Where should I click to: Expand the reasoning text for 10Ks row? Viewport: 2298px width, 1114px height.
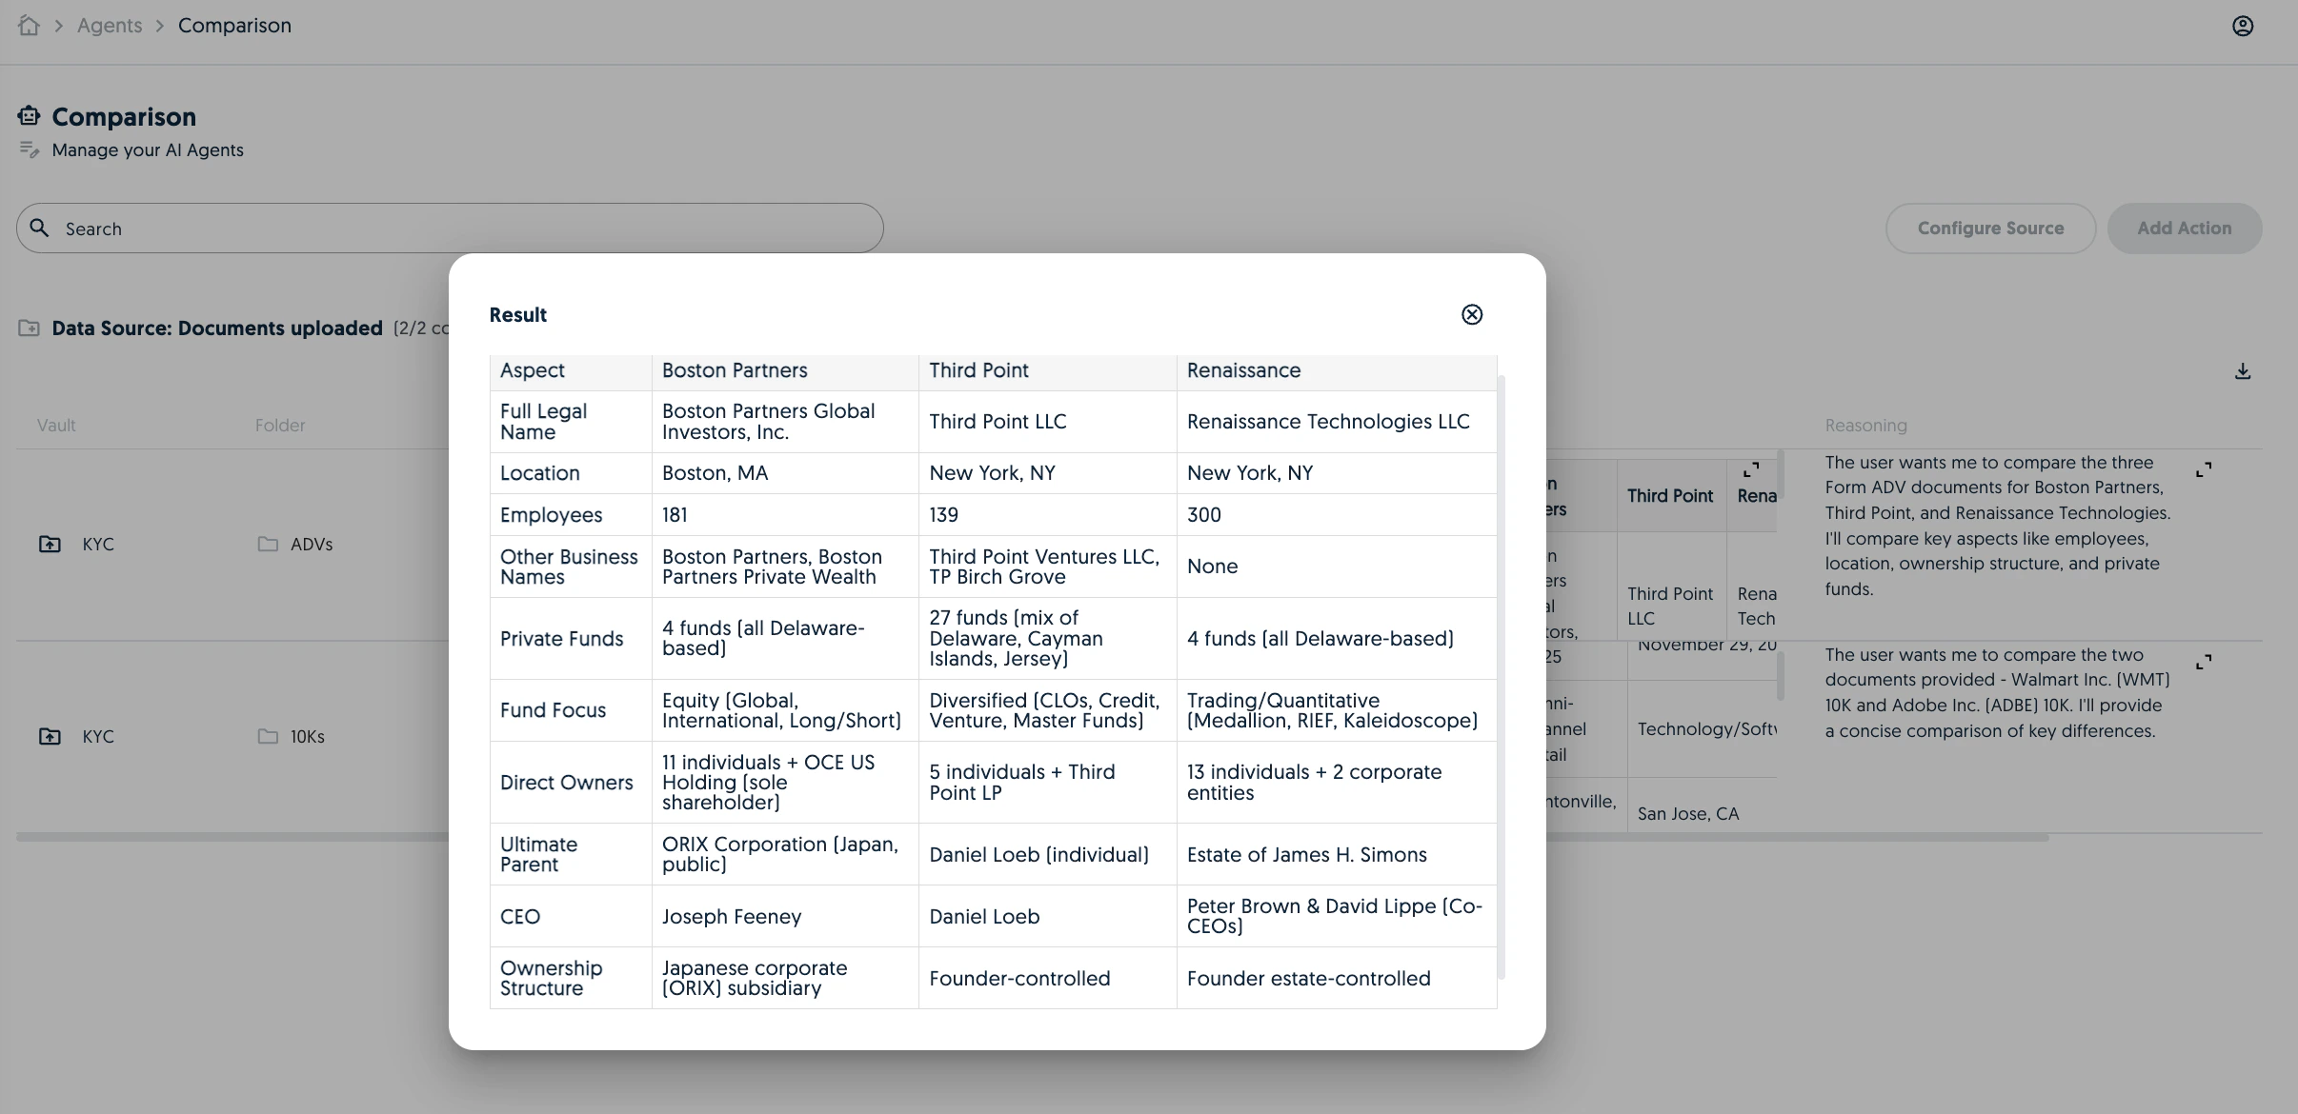point(2204,662)
